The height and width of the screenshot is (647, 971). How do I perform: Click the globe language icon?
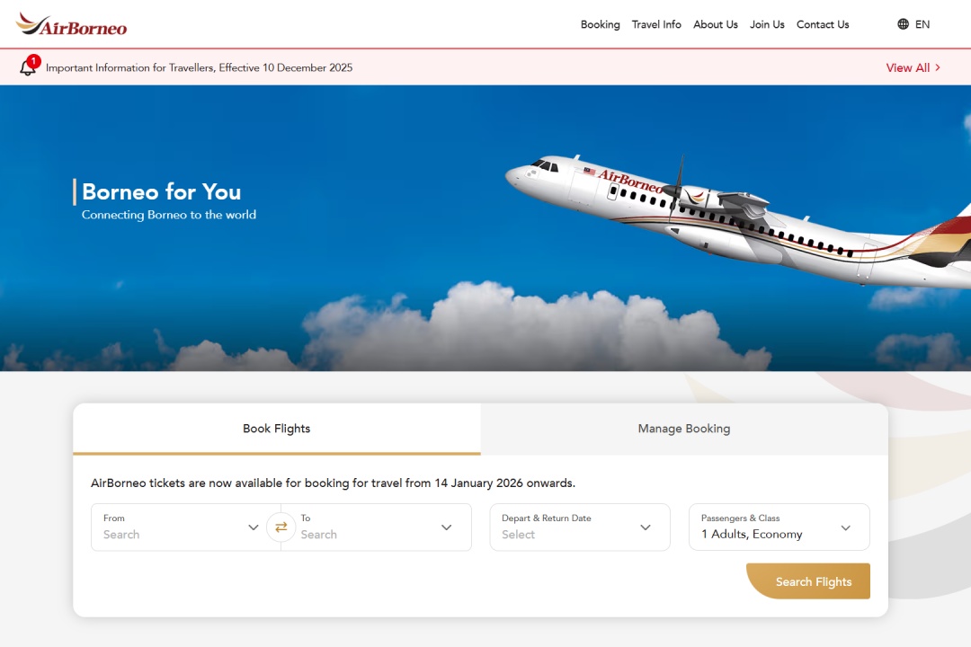tap(903, 24)
